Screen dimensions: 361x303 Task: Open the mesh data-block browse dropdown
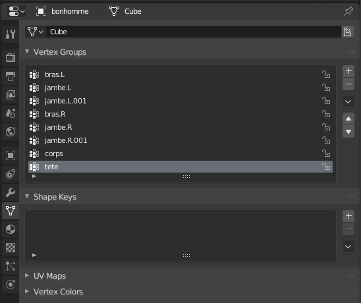click(x=36, y=32)
